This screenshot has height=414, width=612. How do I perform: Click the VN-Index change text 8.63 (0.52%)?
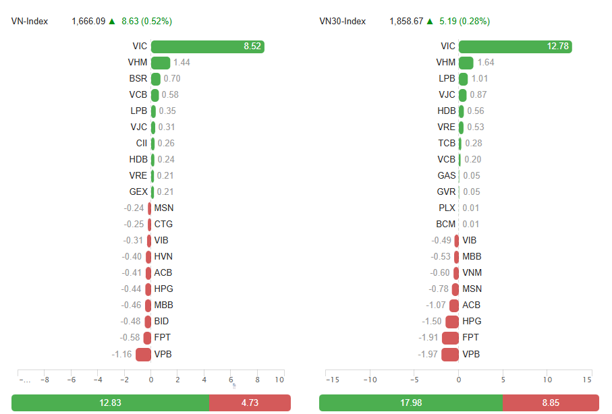pos(146,22)
